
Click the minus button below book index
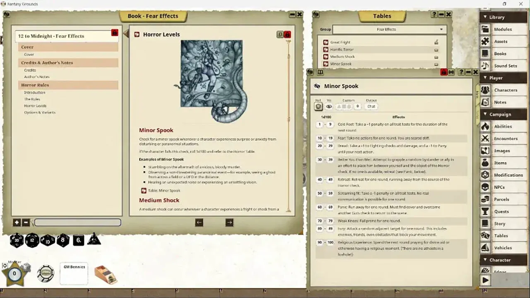click(x=26, y=223)
